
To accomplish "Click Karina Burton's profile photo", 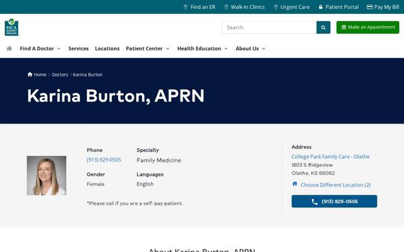I will point(46,176).
